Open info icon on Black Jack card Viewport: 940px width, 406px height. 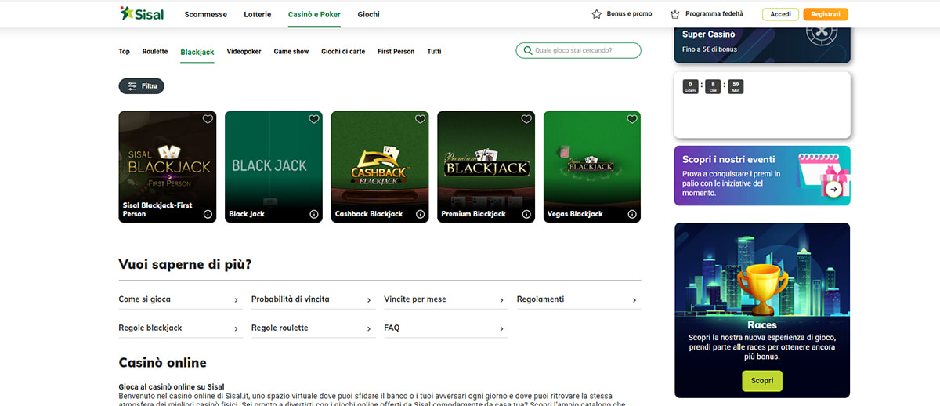[314, 214]
